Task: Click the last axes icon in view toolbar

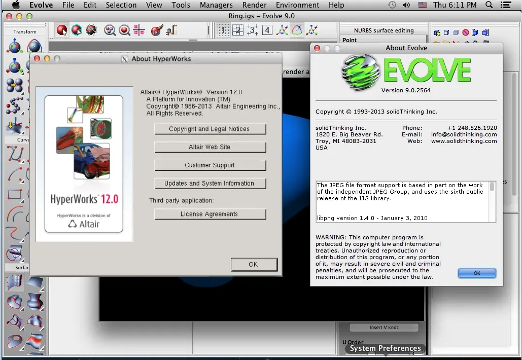Action: [312, 30]
